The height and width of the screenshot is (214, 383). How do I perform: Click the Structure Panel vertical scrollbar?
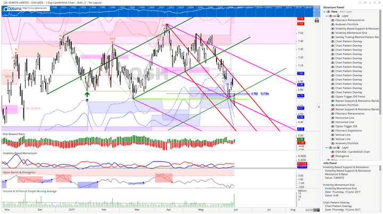pyautogui.click(x=381, y=80)
